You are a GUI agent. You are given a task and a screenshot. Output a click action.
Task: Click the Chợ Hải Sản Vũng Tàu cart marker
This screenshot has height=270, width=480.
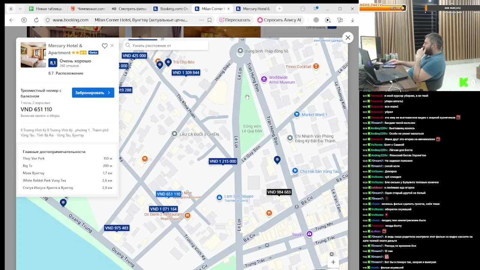[295, 171]
